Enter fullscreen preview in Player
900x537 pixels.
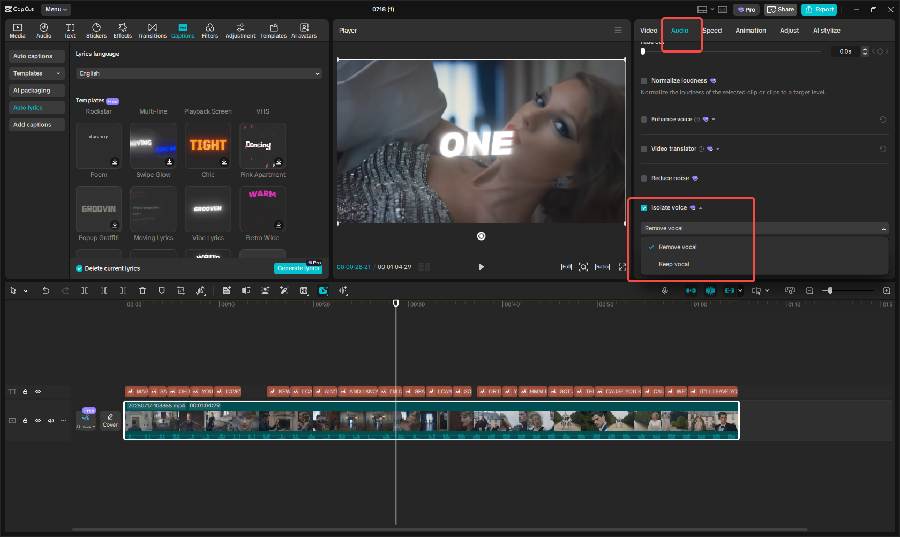click(622, 267)
